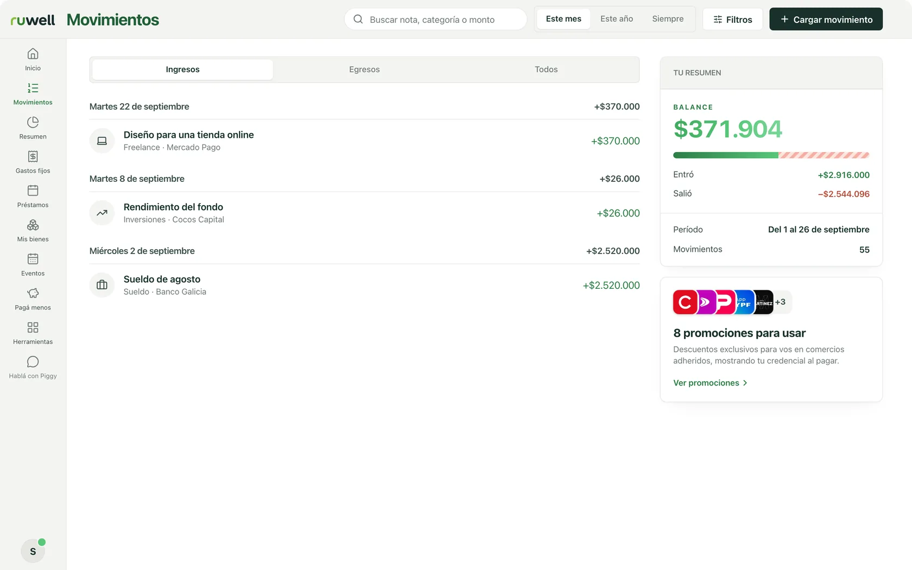912x570 pixels.
Task: Open the Resumen pie chart icon
Action: tap(33, 122)
